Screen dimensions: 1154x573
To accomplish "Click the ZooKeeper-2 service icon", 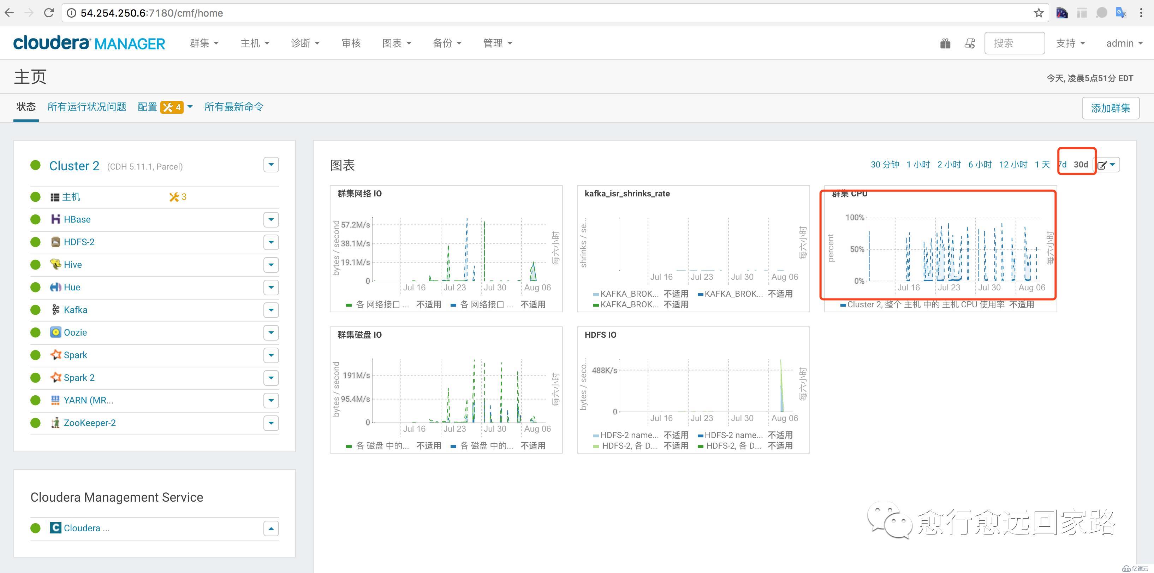I will click(56, 423).
